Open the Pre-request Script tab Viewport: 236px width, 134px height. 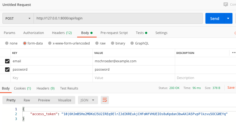tap(114, 33)
